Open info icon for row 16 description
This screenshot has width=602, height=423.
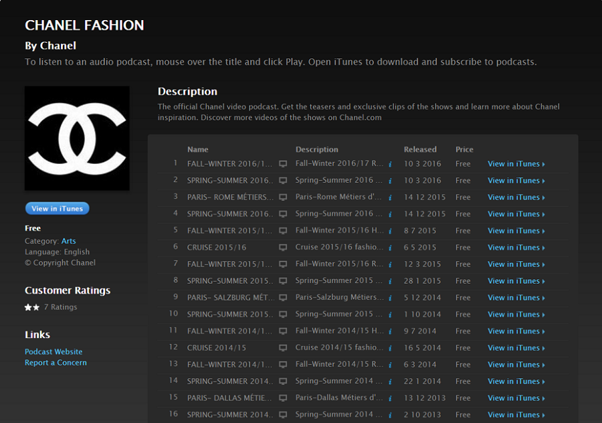coord(390,416)
